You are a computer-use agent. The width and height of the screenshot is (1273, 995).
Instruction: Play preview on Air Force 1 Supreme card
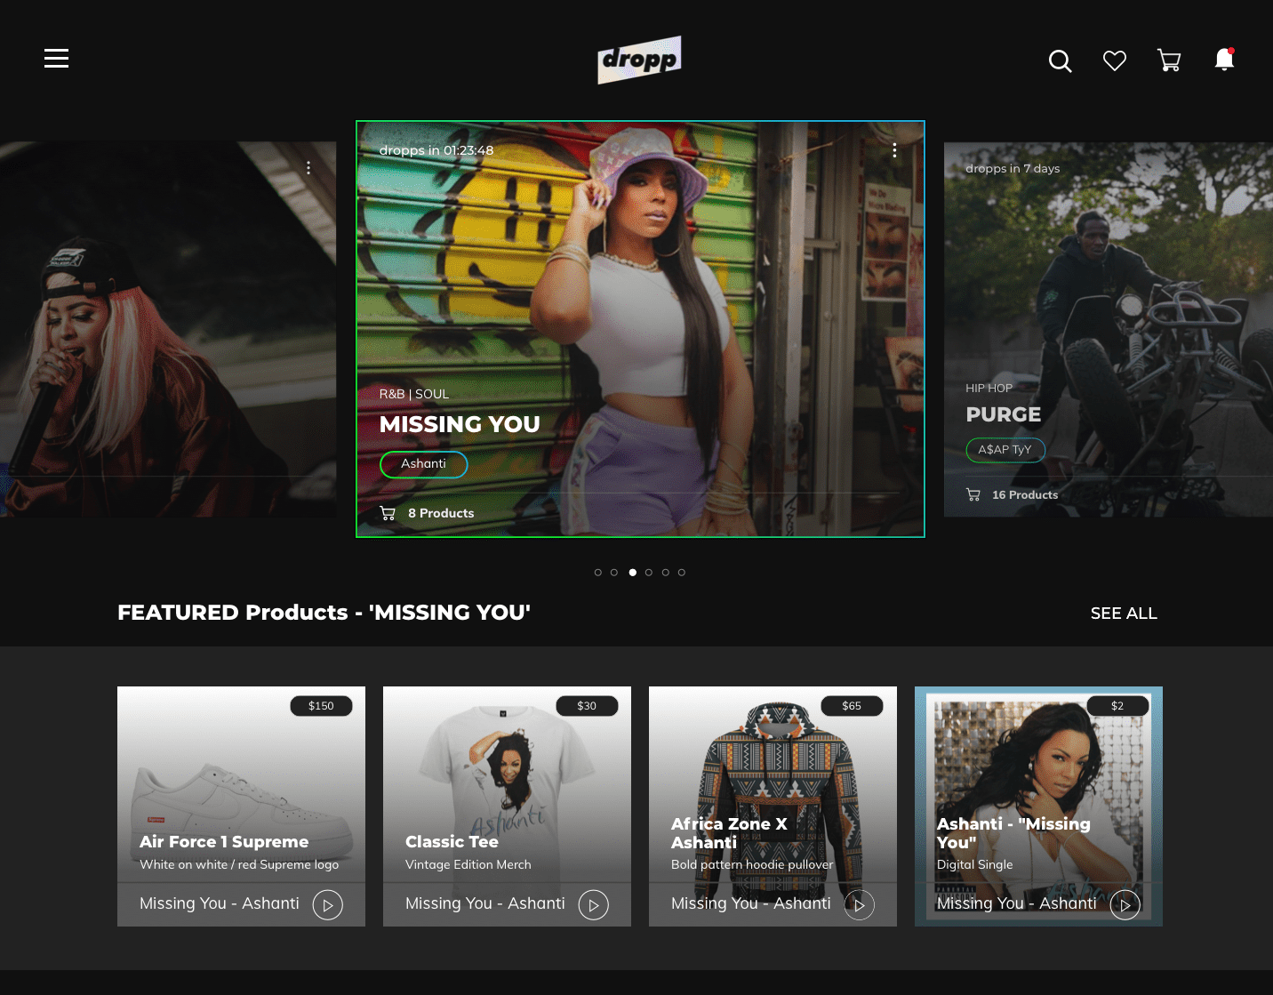coord(328,905)
